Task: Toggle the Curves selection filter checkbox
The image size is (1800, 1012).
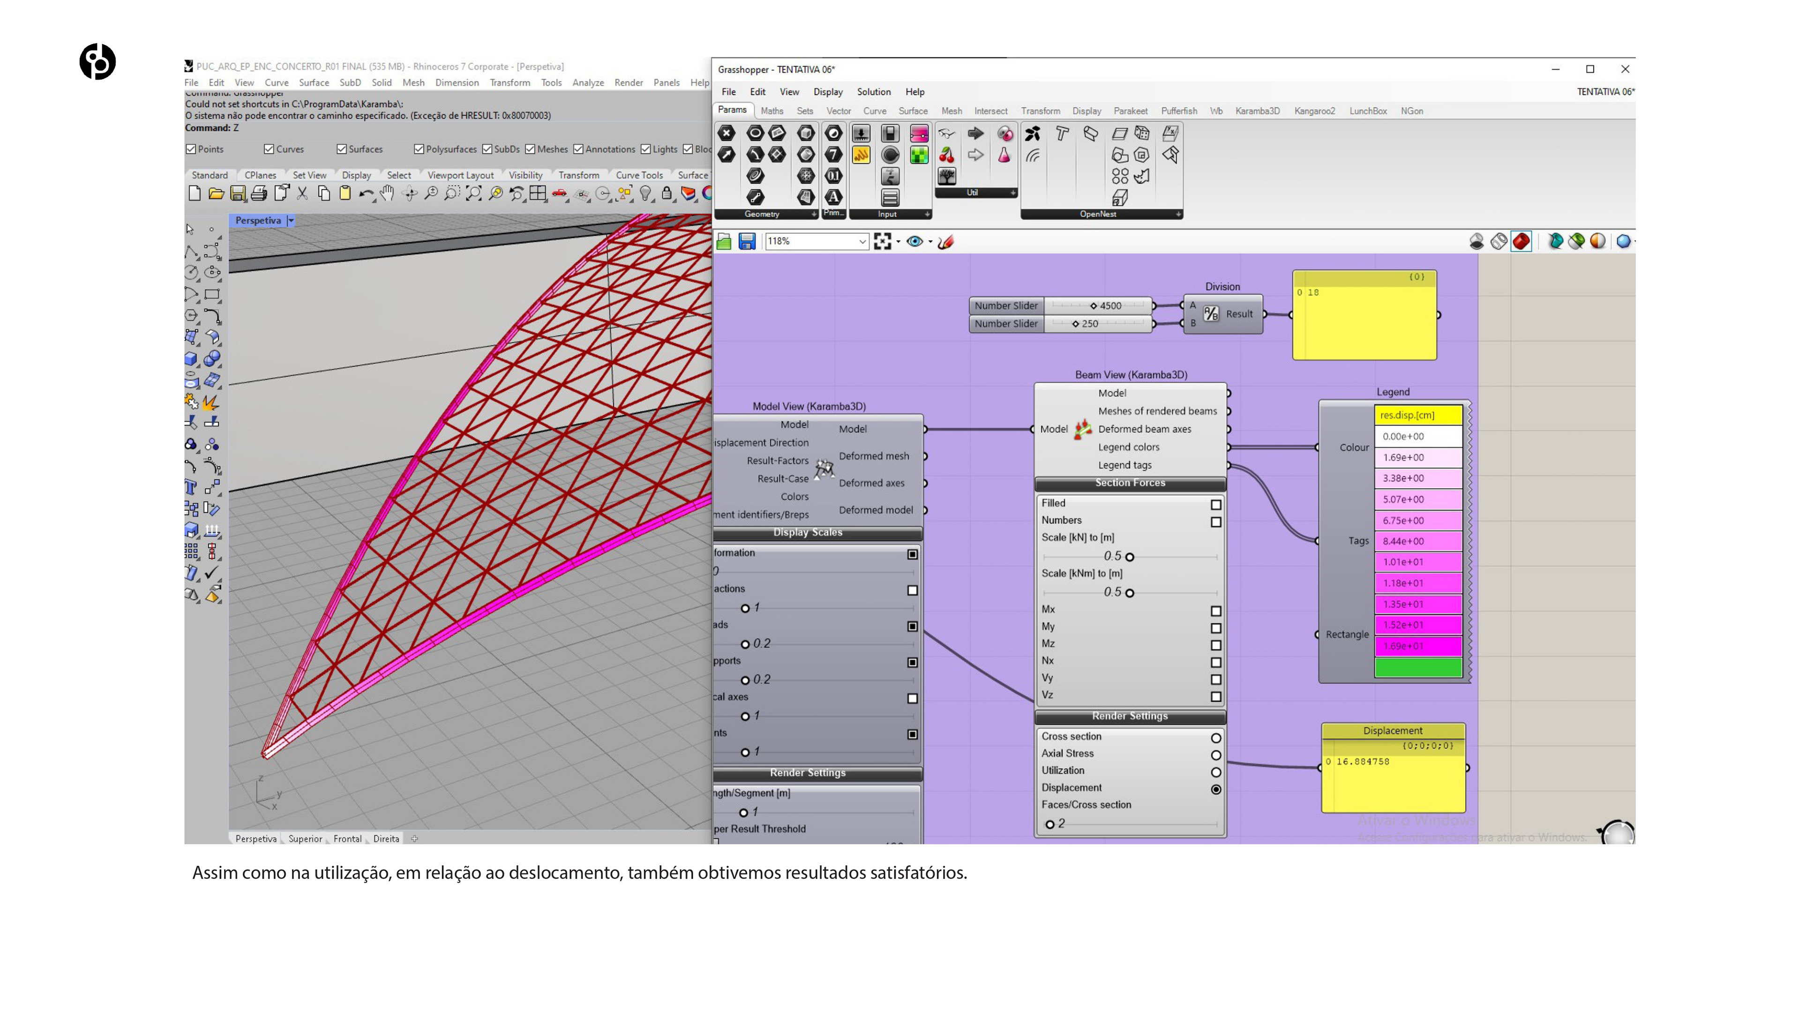Action: [x=269, y=149]
